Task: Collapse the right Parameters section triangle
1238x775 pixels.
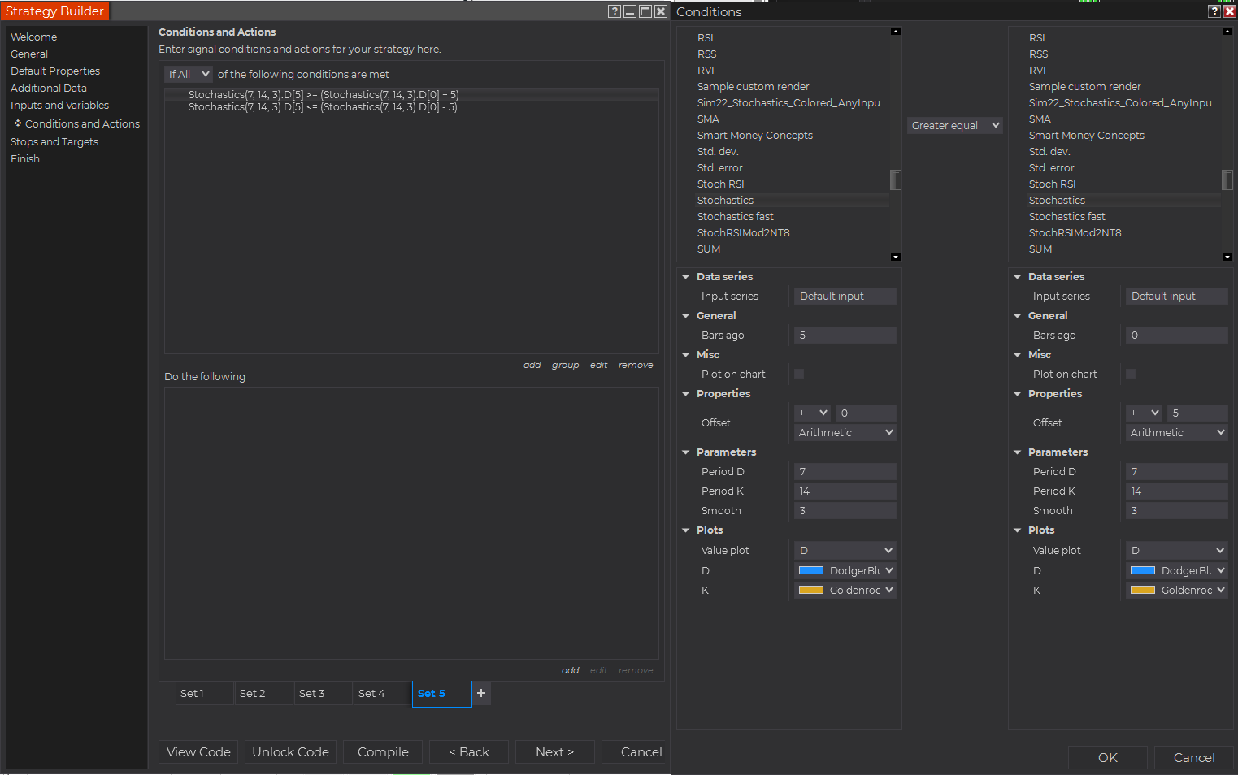Action: click(x=1018, y=452)
